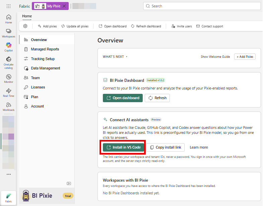266x206 pixels.
Task: Click No BI Pixie Dashboards installed yet text
Action: click(131, 193)
